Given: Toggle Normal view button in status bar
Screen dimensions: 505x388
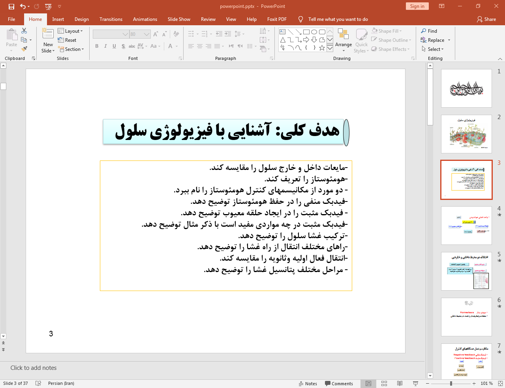Looking at the screenshot, I should tap(368, 383).
